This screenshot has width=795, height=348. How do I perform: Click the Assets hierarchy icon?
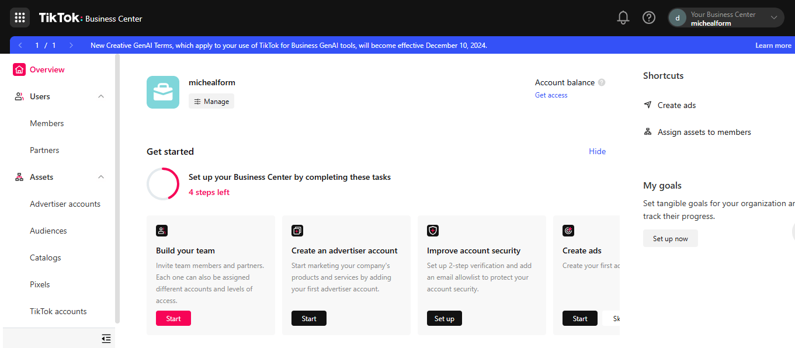19,177
